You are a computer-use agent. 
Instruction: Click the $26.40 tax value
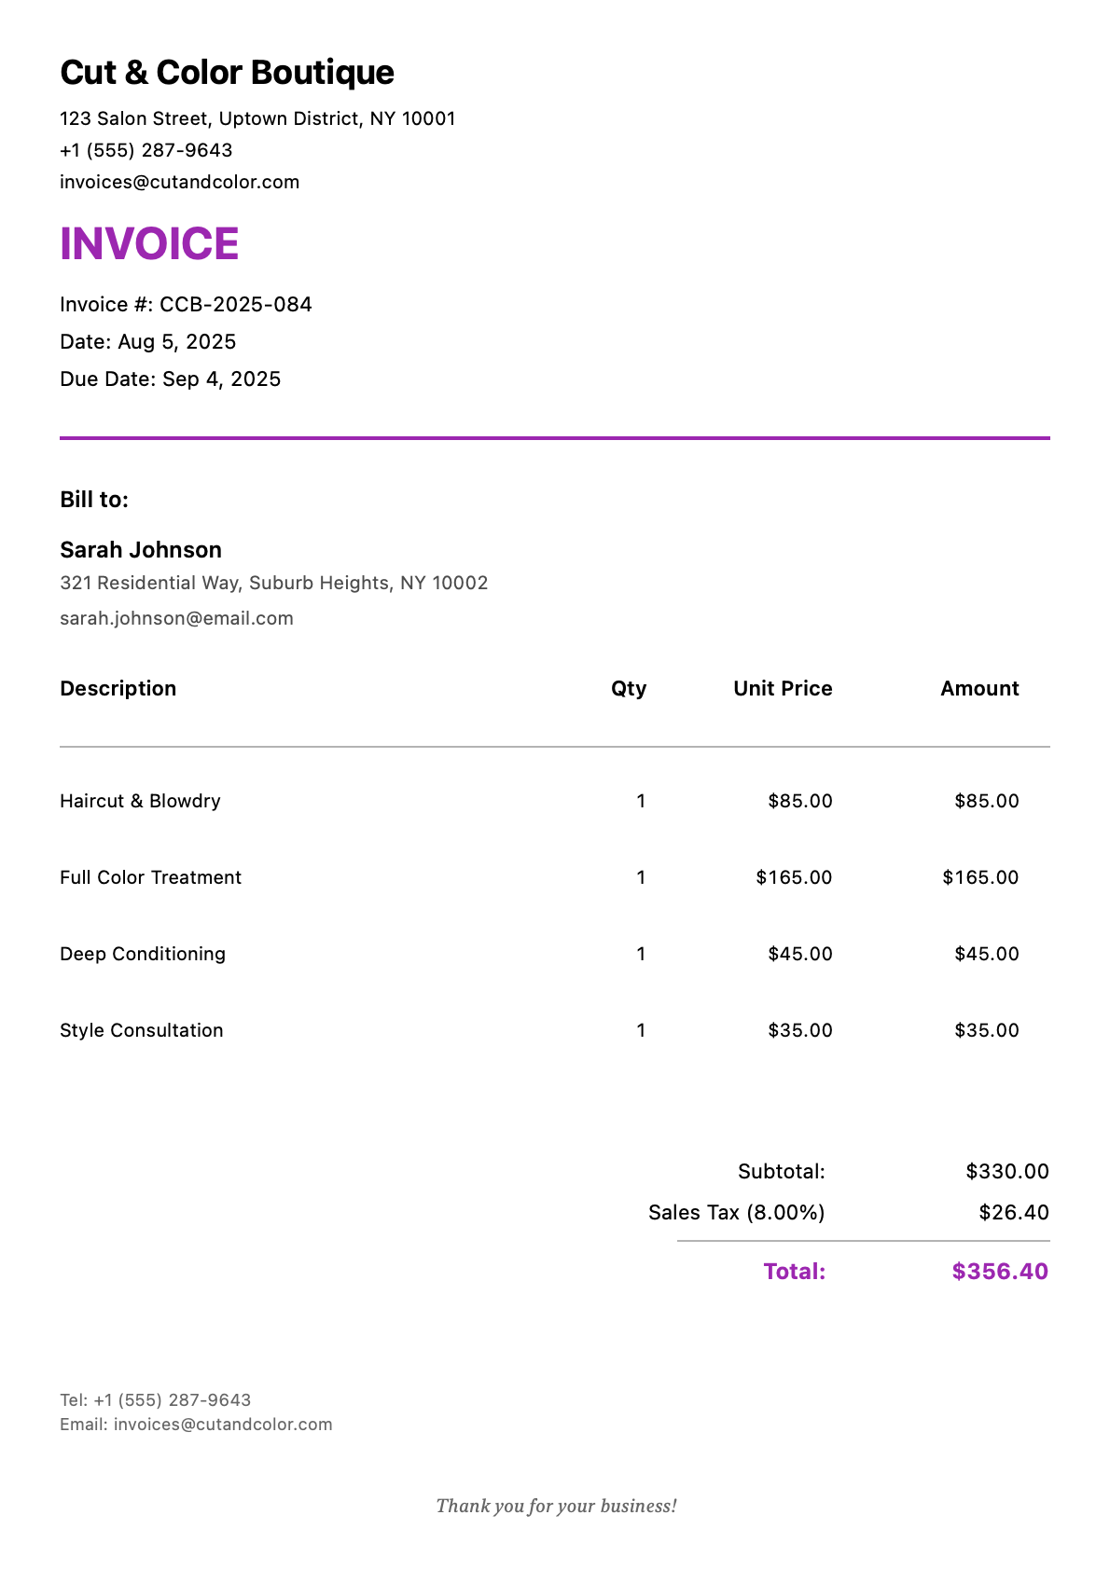[x=1014, y=1212]
